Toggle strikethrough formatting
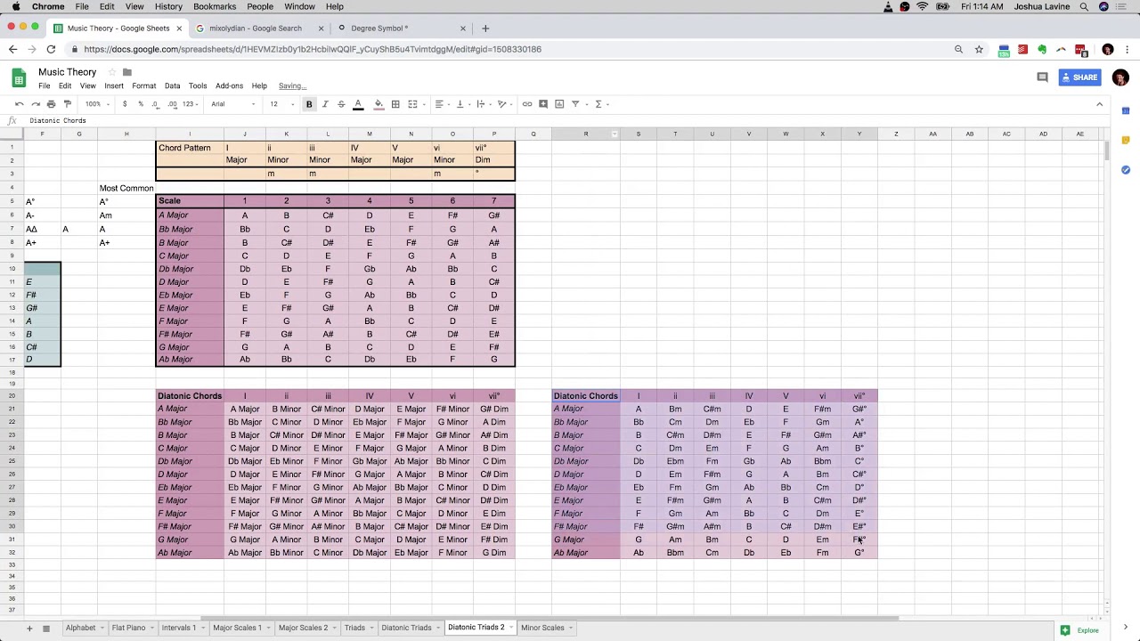Viewport: 1140px width, 641px height. pyautogui.click(x=341, y=104)
